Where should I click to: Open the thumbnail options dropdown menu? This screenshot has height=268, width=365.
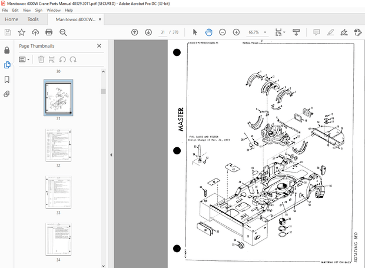(x=25, y=59)
